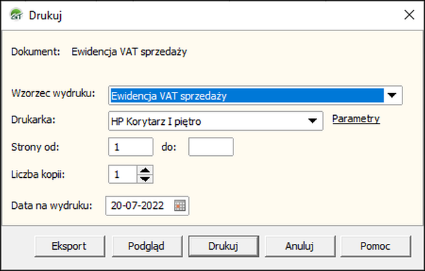Click the Drukuj dialog title text
425x271 pixels.
[x=45, y=15]
